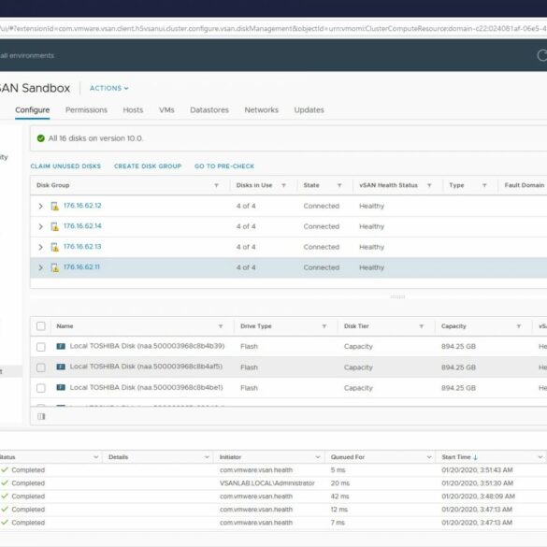
Task: Click 'Local TOSHIBA Disk (naa.500003968c8b4be1)' name
Action: point(146,387)
